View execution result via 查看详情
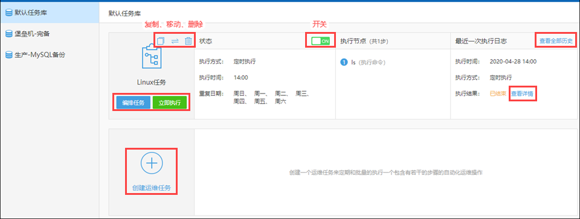This screenshot has width=580, height=219. point(522,94)
